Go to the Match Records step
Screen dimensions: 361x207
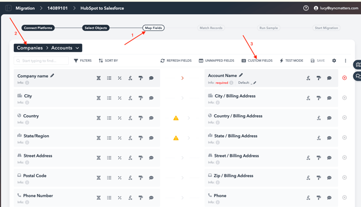[211, 28]
